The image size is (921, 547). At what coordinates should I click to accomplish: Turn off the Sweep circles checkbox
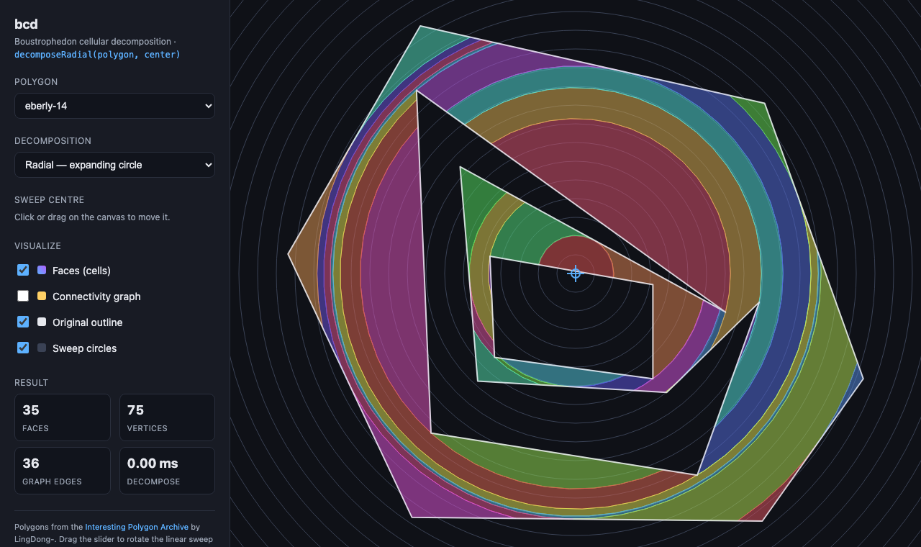point(23,348)
